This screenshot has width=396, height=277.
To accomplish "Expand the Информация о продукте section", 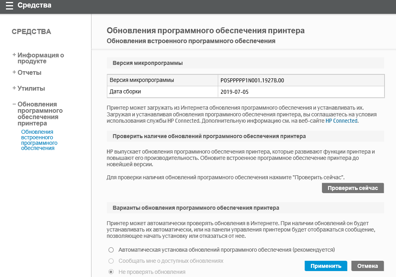I will [40, 58].
